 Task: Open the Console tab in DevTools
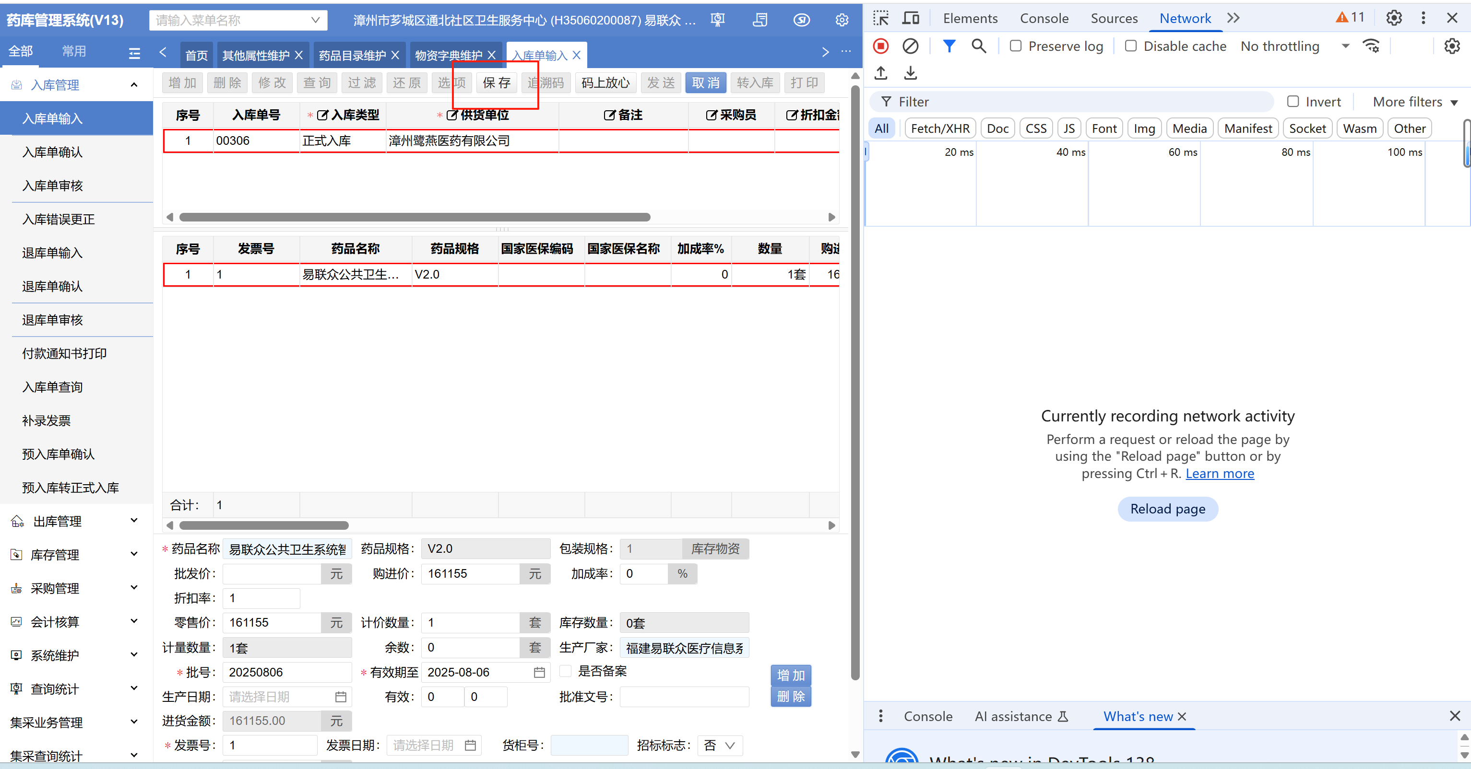click(1044, 18)
